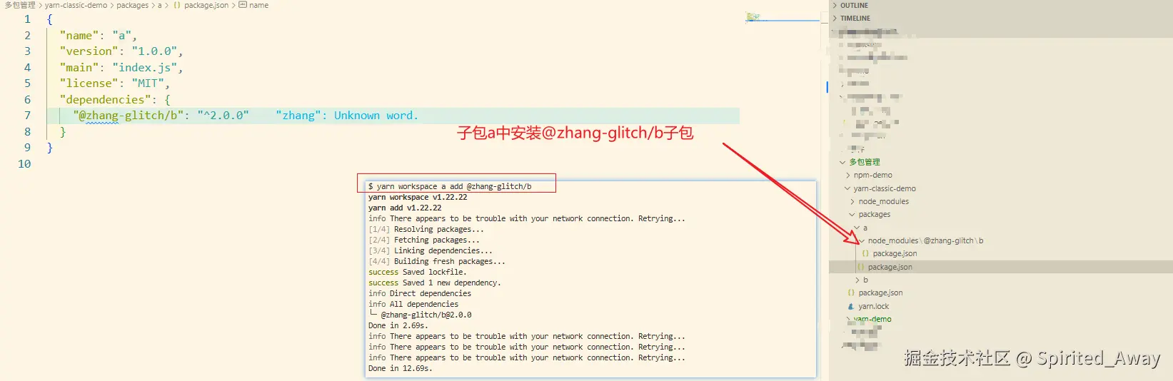Click line number 7 in the gutter

point(27,116)
